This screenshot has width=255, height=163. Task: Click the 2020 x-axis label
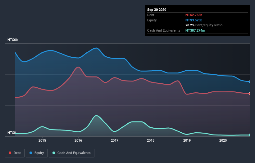click(223, 140)
